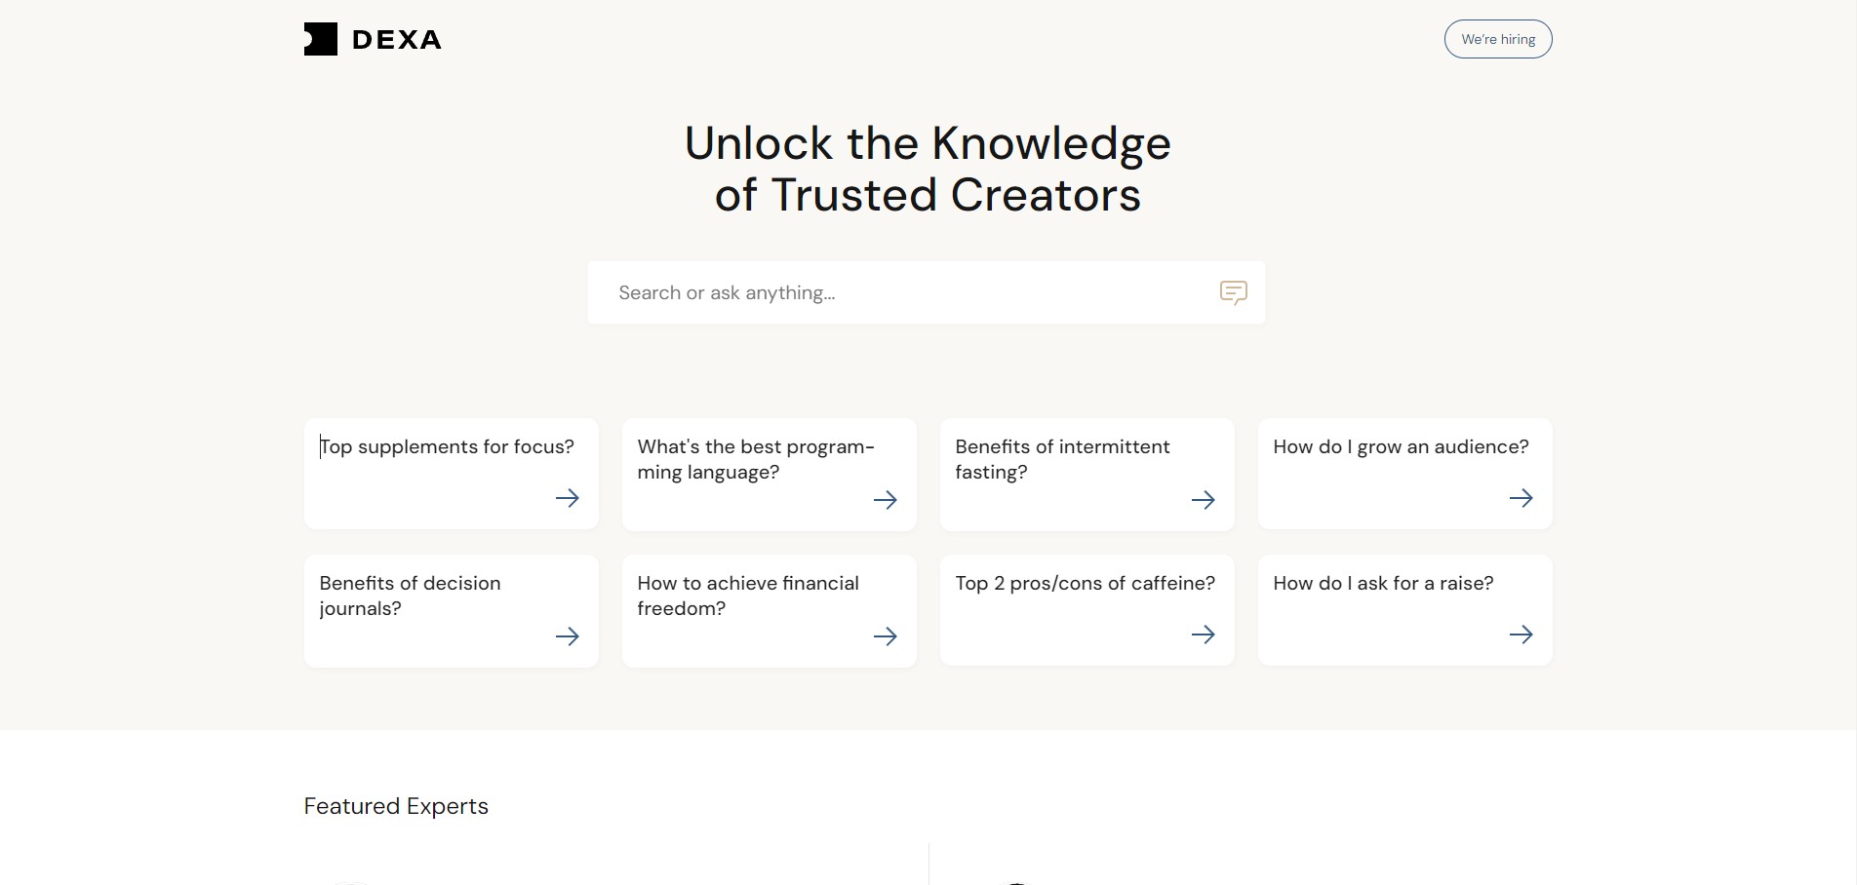Click arrow on caffeine pros/cons card
This screenshot has height=885, width=1857.
pos(1204,635)
